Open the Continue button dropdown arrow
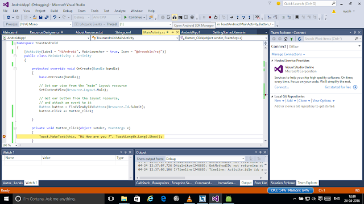Viewport: 364px width, 204px height. click(144, 18)
